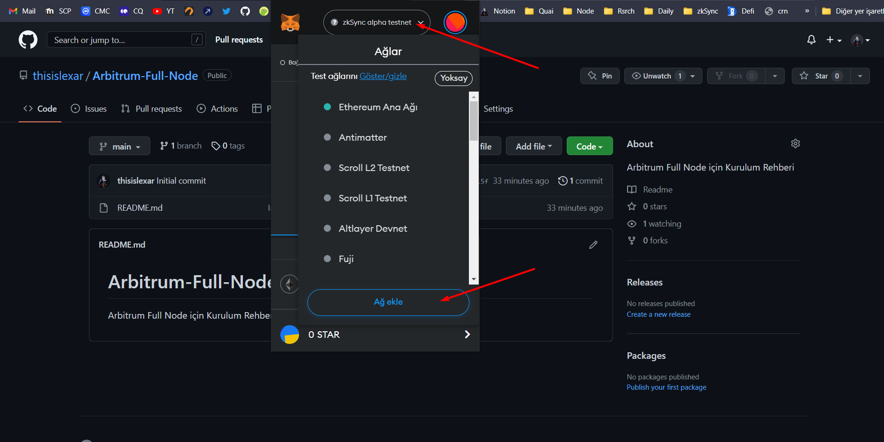Open the Fork options caret
884x442 pixels.
(x=775, y=76)
